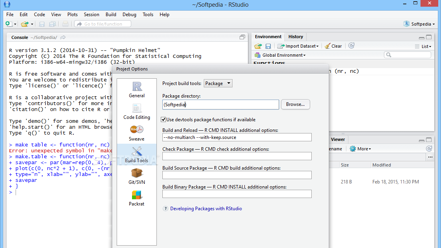This screenshot has height=248, width=441.
Task: Click the Load workspace icon in Environment
Action: coord(258,46)
